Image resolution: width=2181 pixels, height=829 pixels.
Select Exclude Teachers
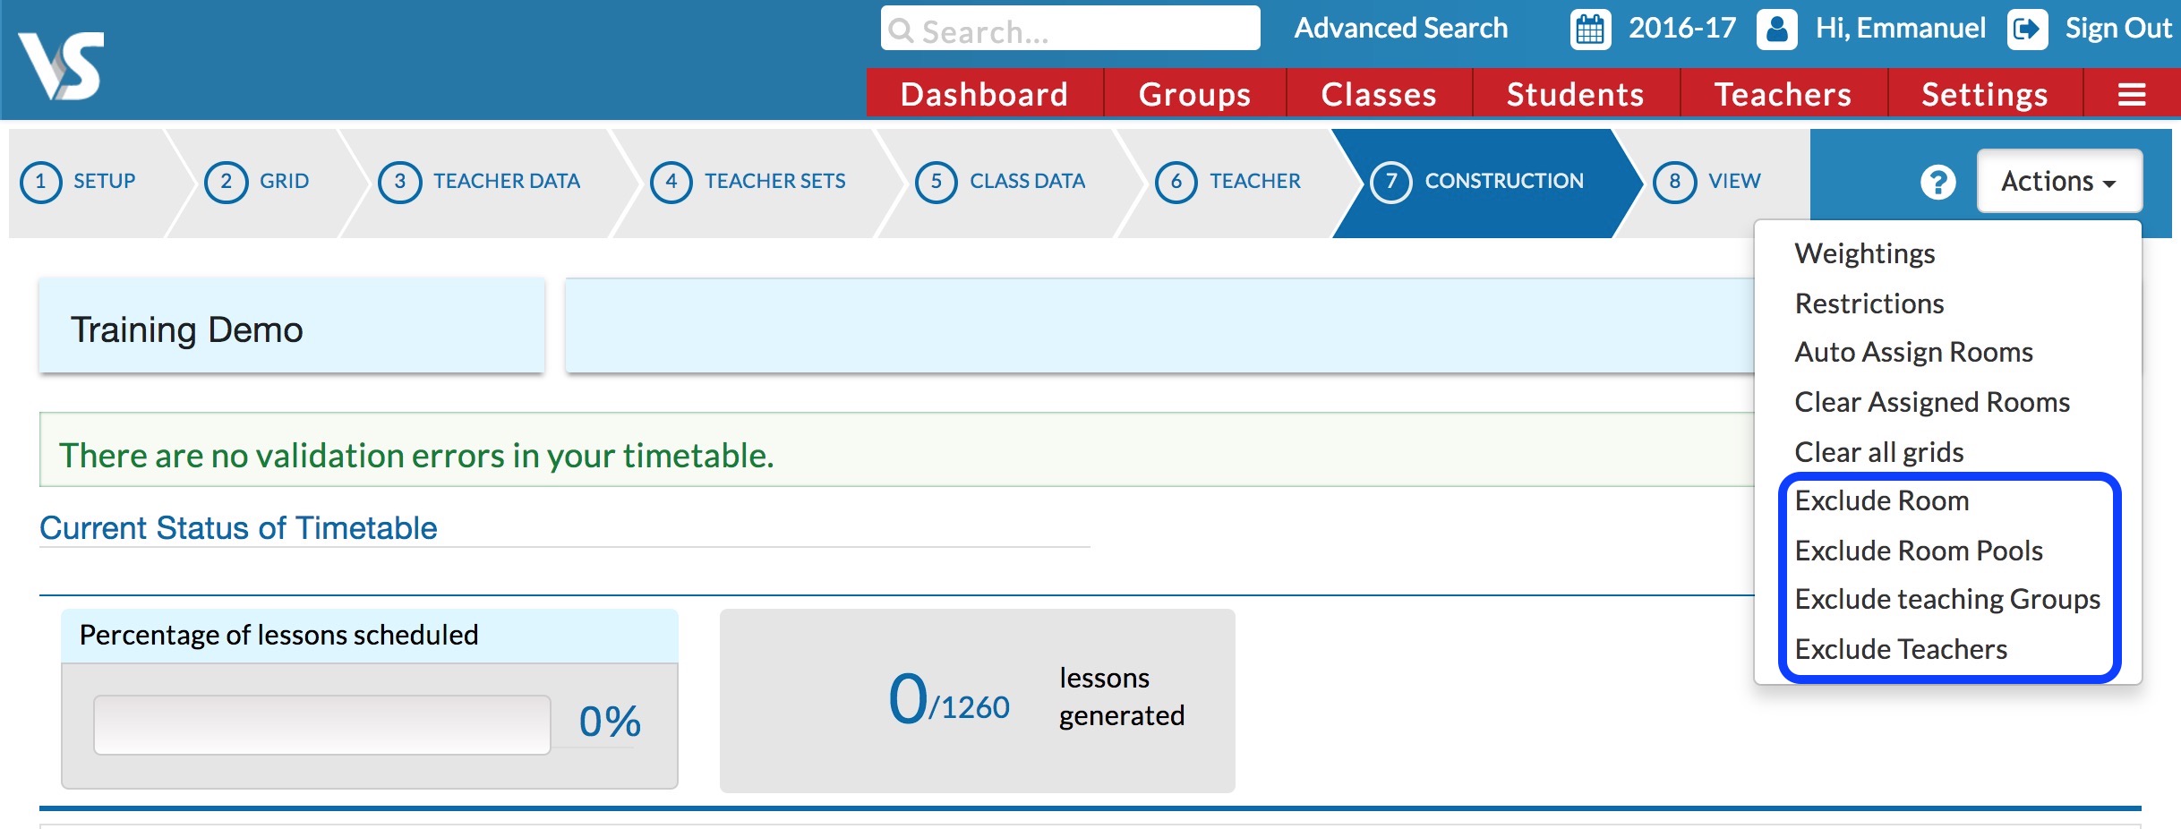click(x=1901, y=649)
